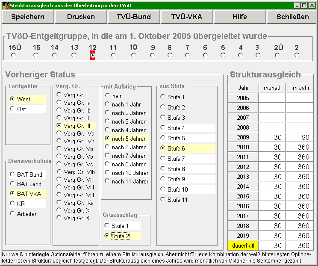Select Aufstieg nach 11 Jahren
Image resolution: width=318 pixels, height=266 pixels.
pos(127,181)
